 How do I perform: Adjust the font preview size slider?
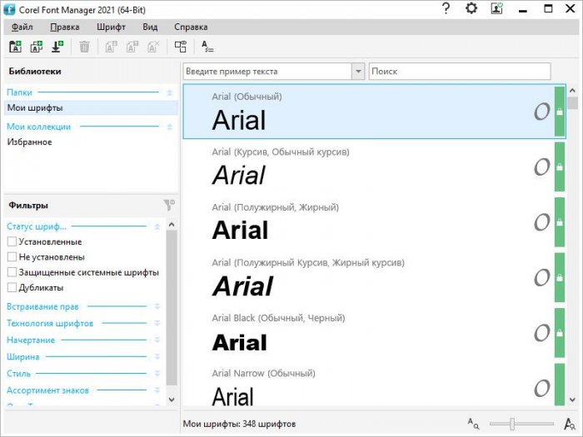[512, 424]
